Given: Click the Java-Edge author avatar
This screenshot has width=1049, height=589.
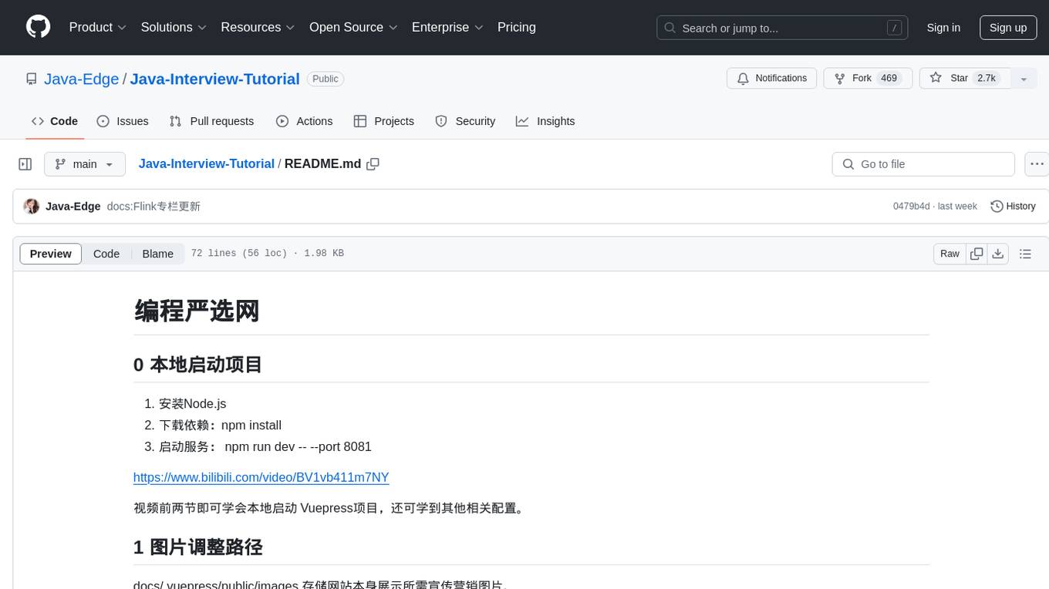Looking at the screenshot, I should tap(32, 207).
